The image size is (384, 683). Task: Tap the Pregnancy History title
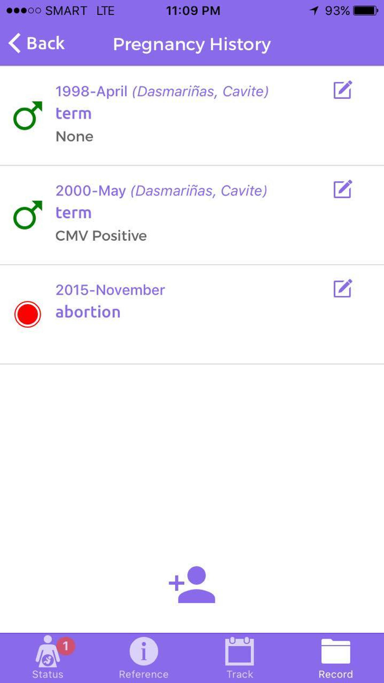pos(192,44)
